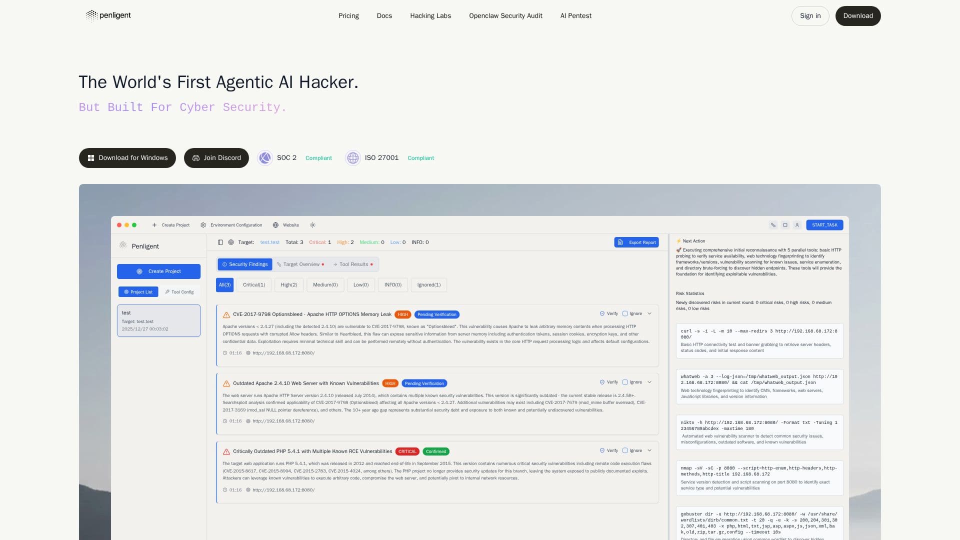Filter findings by All(3)
This screenshot has height=540, width=960.
coord(224,285)
